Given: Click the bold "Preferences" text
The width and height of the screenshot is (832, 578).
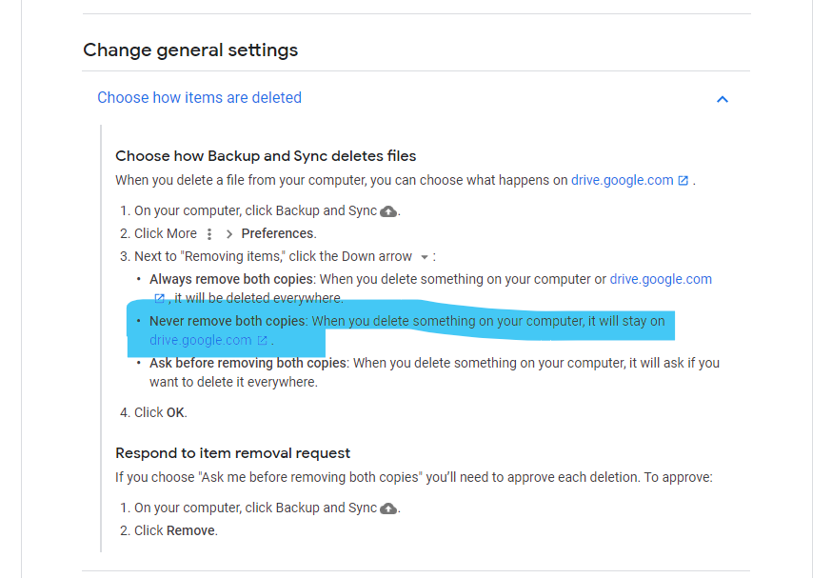Looking at the screenshot, I should pos(277,233).
